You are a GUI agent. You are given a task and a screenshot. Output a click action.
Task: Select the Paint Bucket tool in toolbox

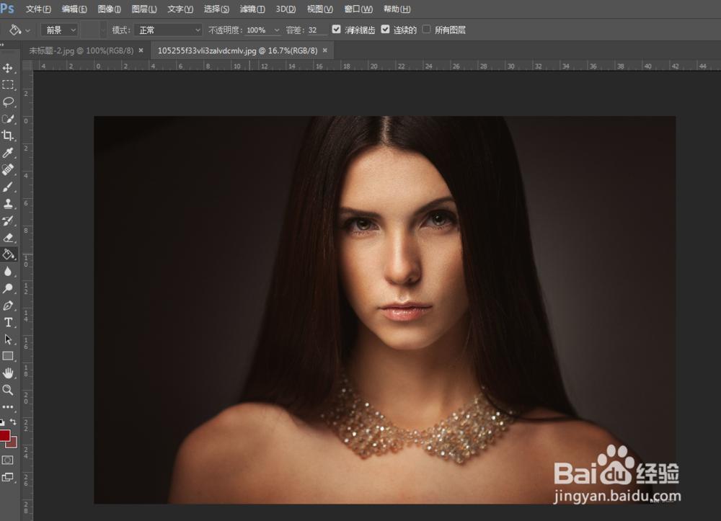tap(8, 254)
